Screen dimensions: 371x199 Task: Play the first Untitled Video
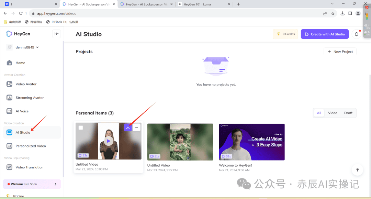coord(108,141)
